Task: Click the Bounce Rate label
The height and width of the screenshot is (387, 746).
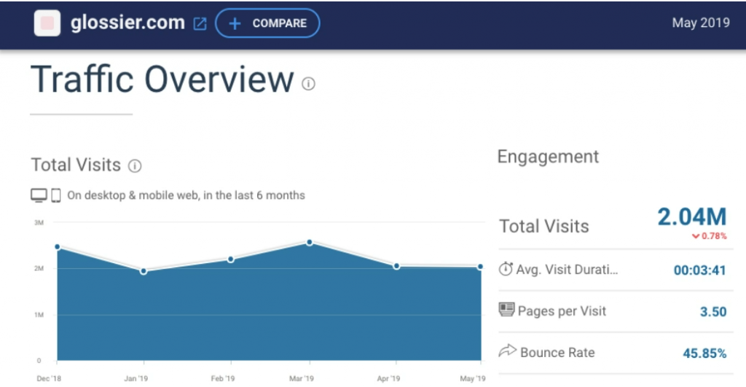Action: (557, 353)
